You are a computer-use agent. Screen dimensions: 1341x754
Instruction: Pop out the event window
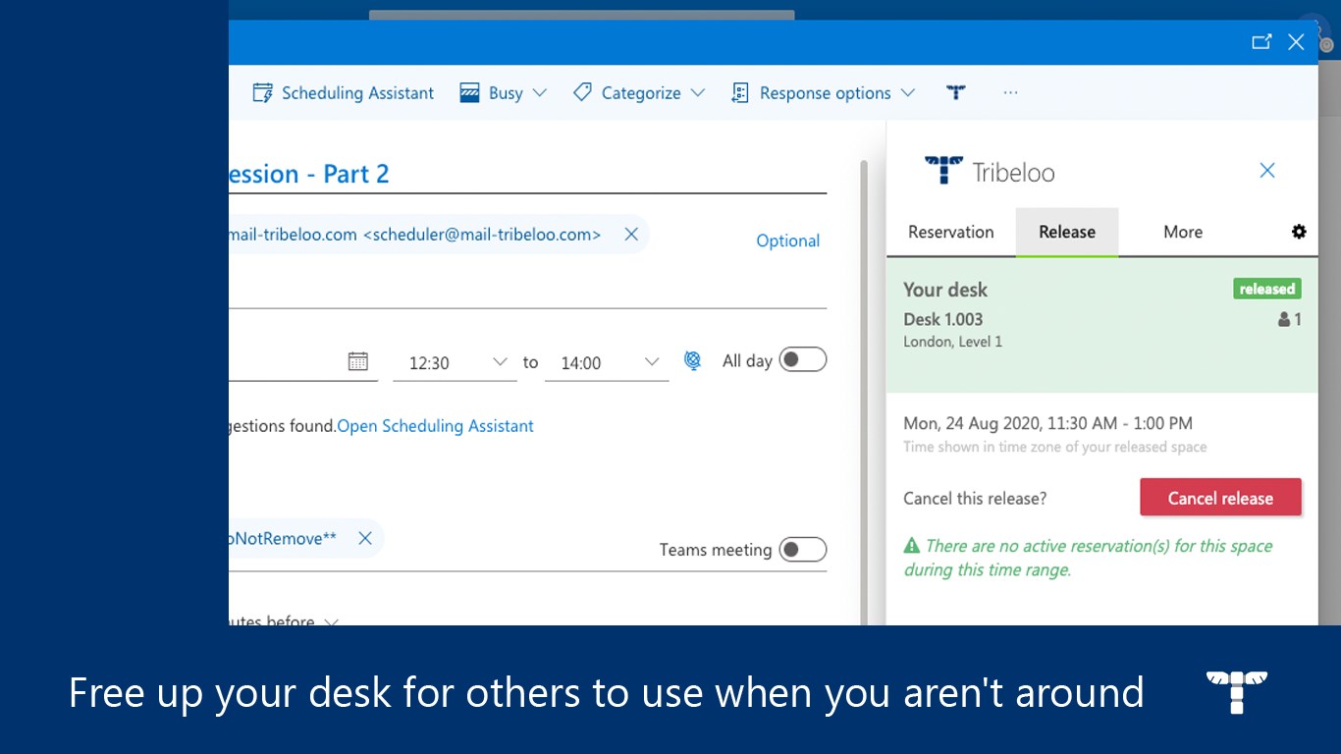1261,41
